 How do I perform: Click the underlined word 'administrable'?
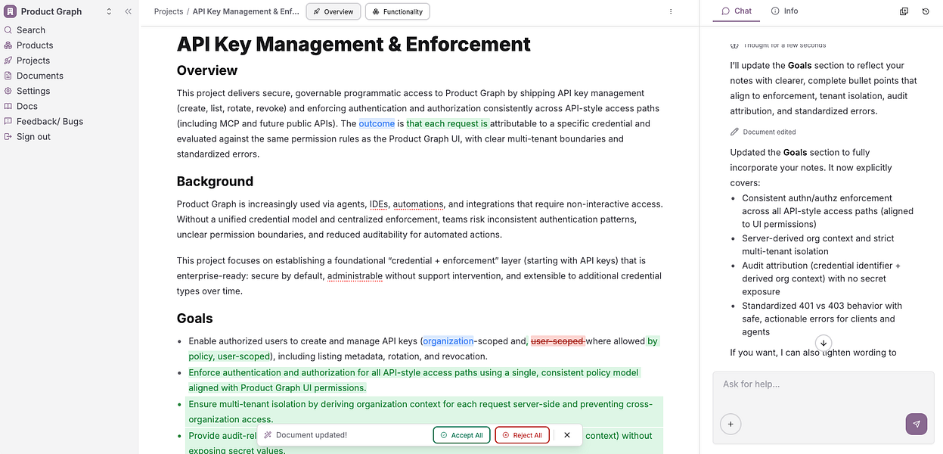pos(355,276)
